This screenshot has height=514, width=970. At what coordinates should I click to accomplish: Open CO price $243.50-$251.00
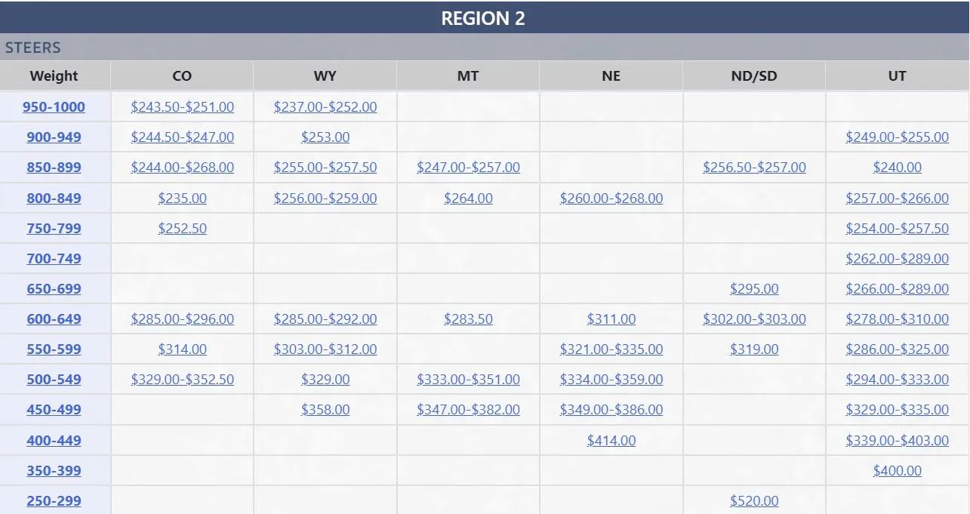(x=182, y=107)
